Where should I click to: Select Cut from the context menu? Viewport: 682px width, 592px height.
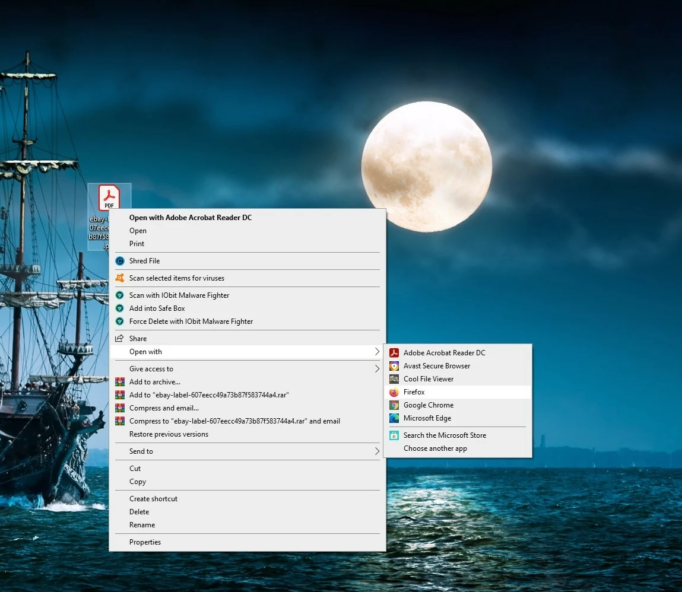248,468
